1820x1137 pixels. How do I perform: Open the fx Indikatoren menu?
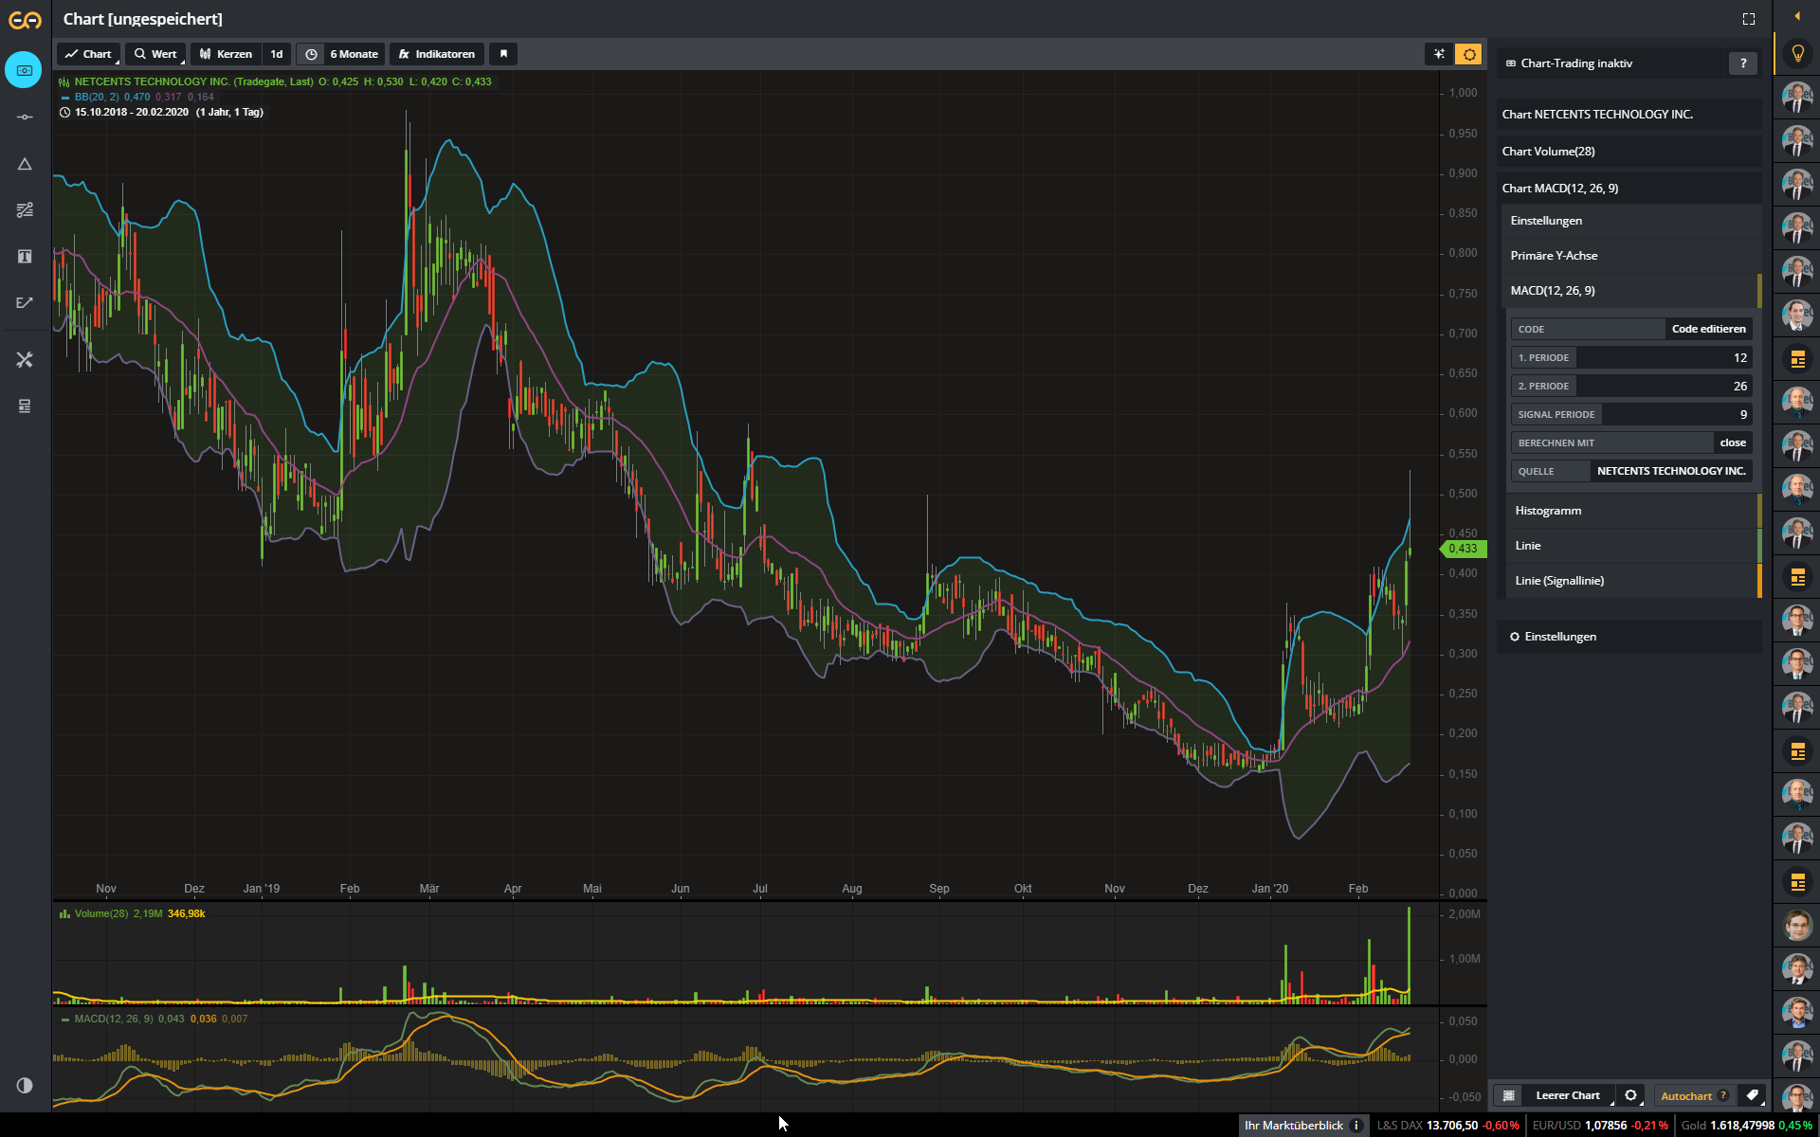437,54
